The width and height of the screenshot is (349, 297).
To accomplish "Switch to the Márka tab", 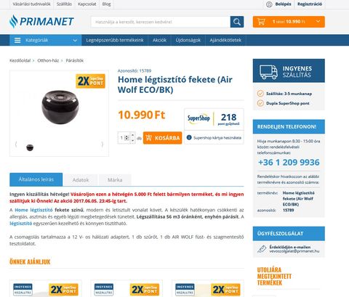I will [115, 180].
